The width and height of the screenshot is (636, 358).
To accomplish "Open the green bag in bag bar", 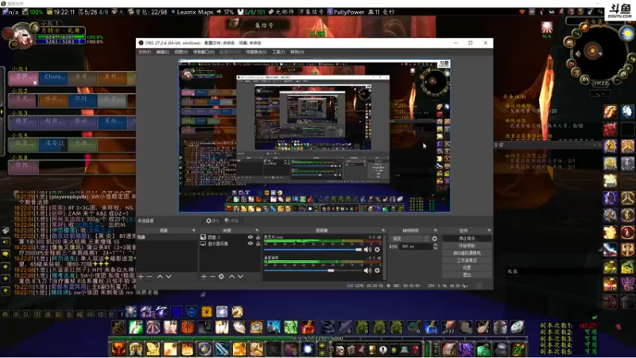I will 483,349.
